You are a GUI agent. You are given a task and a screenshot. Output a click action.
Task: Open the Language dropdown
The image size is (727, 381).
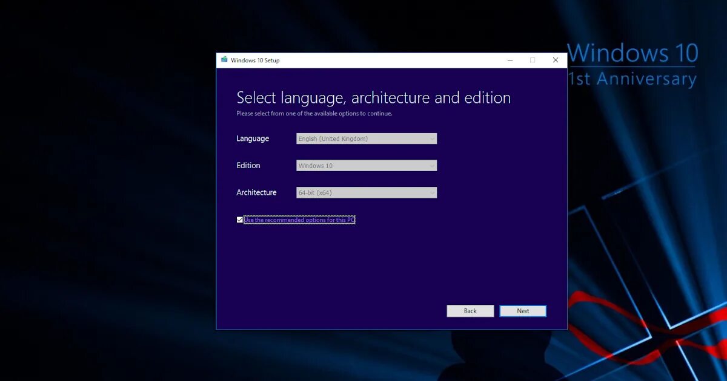[367, 138]
